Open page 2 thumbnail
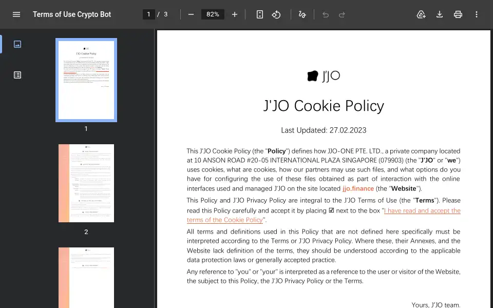This screenshot has height=308, width=493. coord(86,183)
